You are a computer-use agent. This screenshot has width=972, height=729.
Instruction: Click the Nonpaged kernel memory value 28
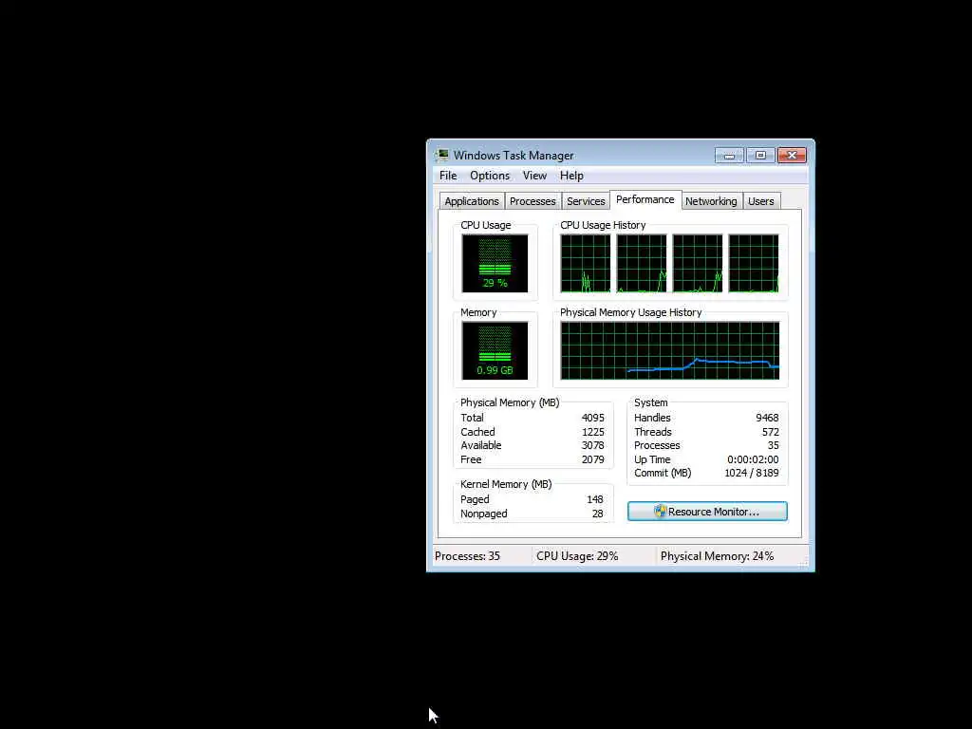coord(598,514)
